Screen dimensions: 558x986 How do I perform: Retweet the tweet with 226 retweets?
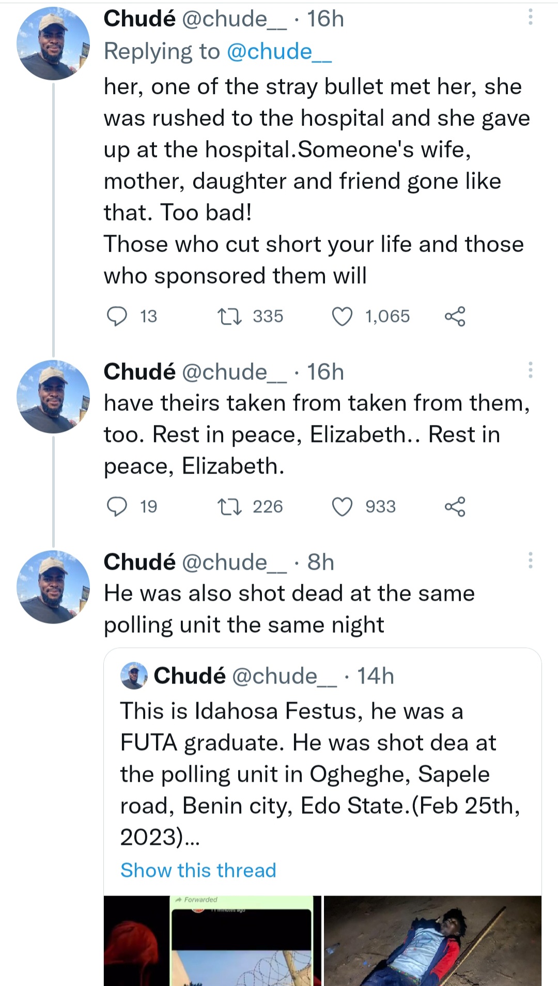[229, 507]
